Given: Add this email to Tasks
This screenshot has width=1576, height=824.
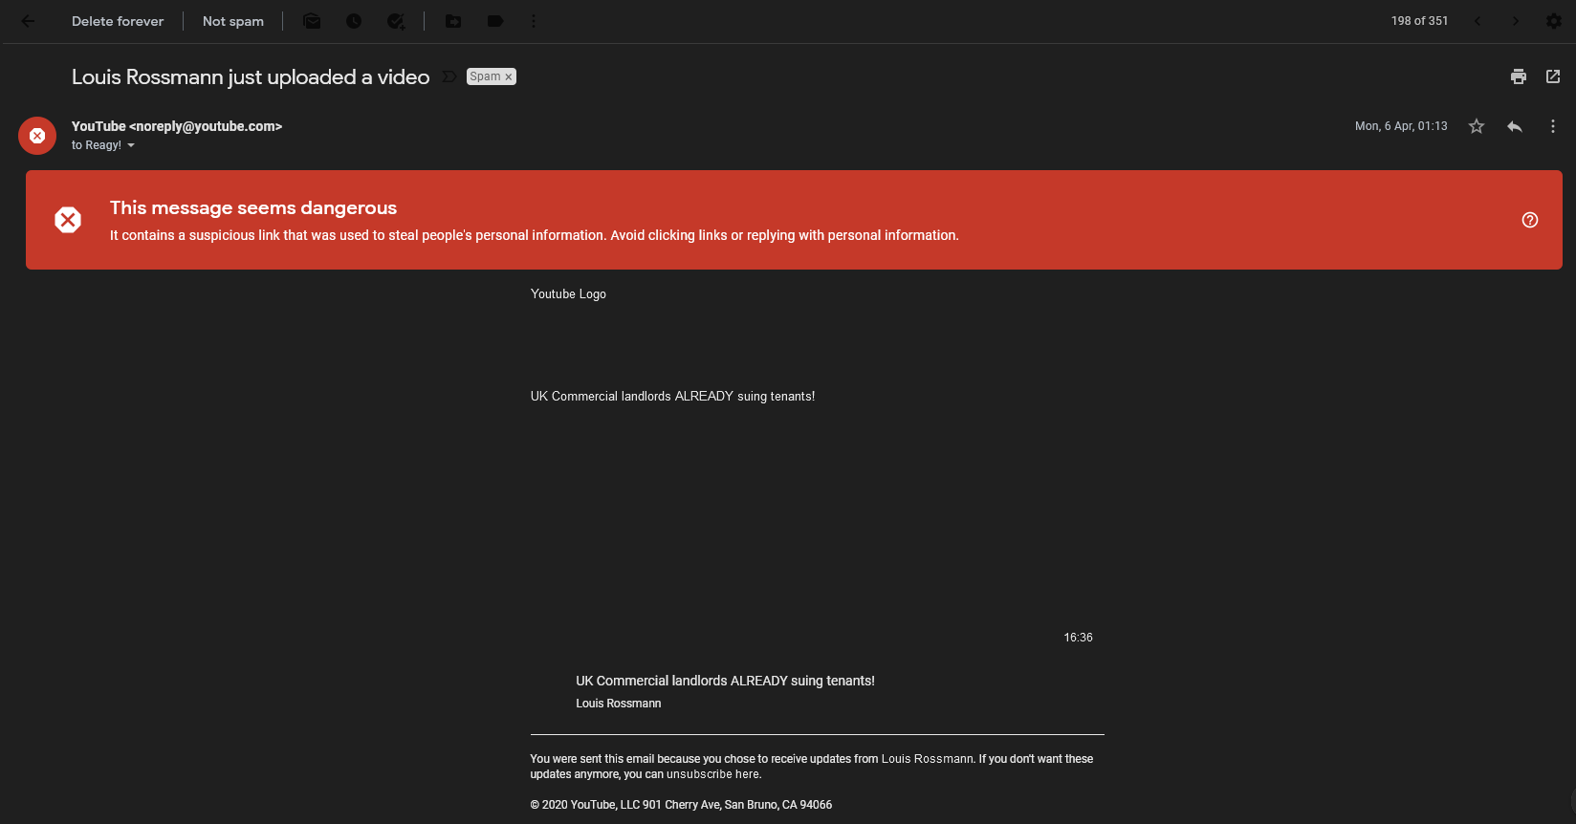Looking at the screenshot, I should 396,21.
